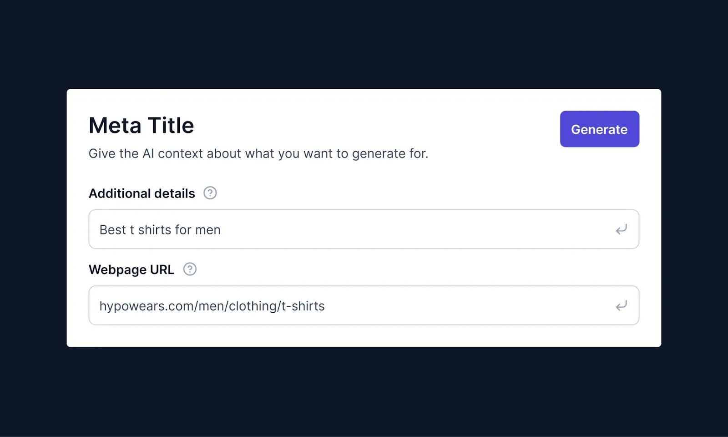Open help tooltip beside Additional details
The height and width of the screenshot is (437, 728).
(x=210, y=193)
